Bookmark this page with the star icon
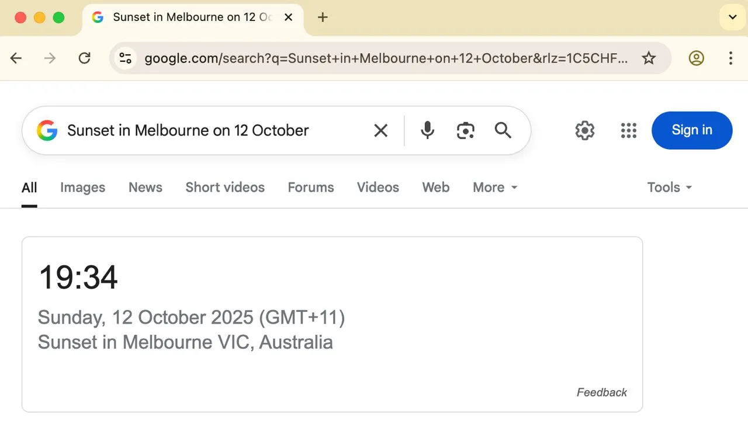Image resolution: width=748 pixels, height=441 pixels. 649,58
